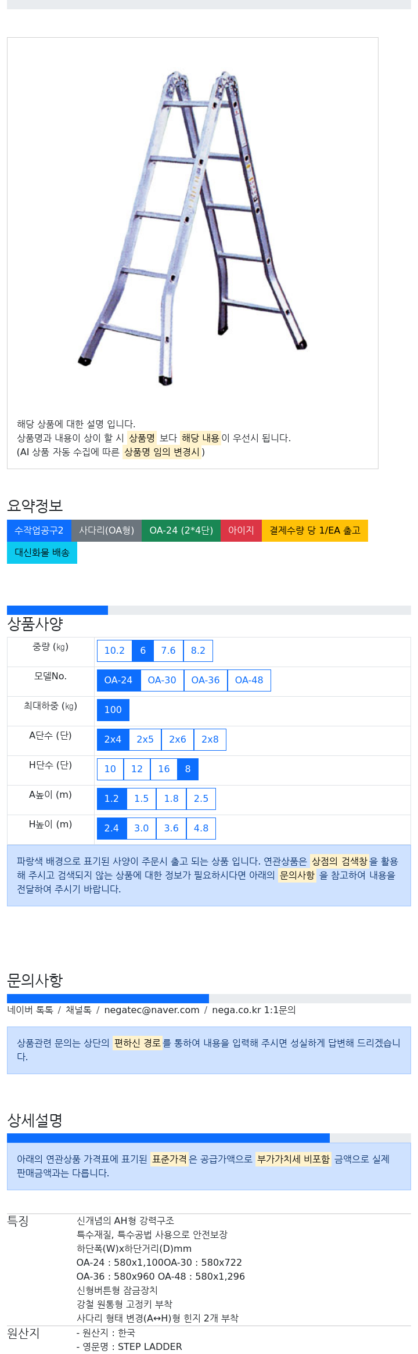Viewport: 418px width, 1354px height.
Task: Select the 수작업공구2 category tag
Action: [x=39, y=531]
